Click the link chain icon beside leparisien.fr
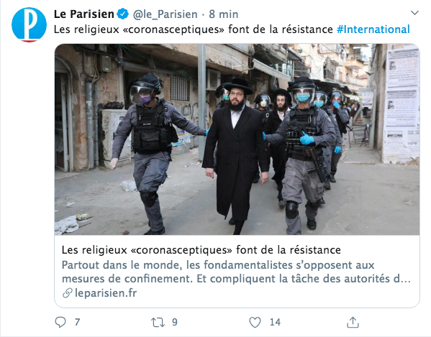 coord(68,293)
